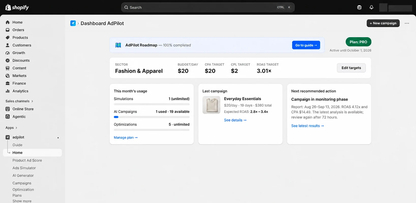Click the Online Store icon
The image size is (416, 203).
(x=8, y=109)
